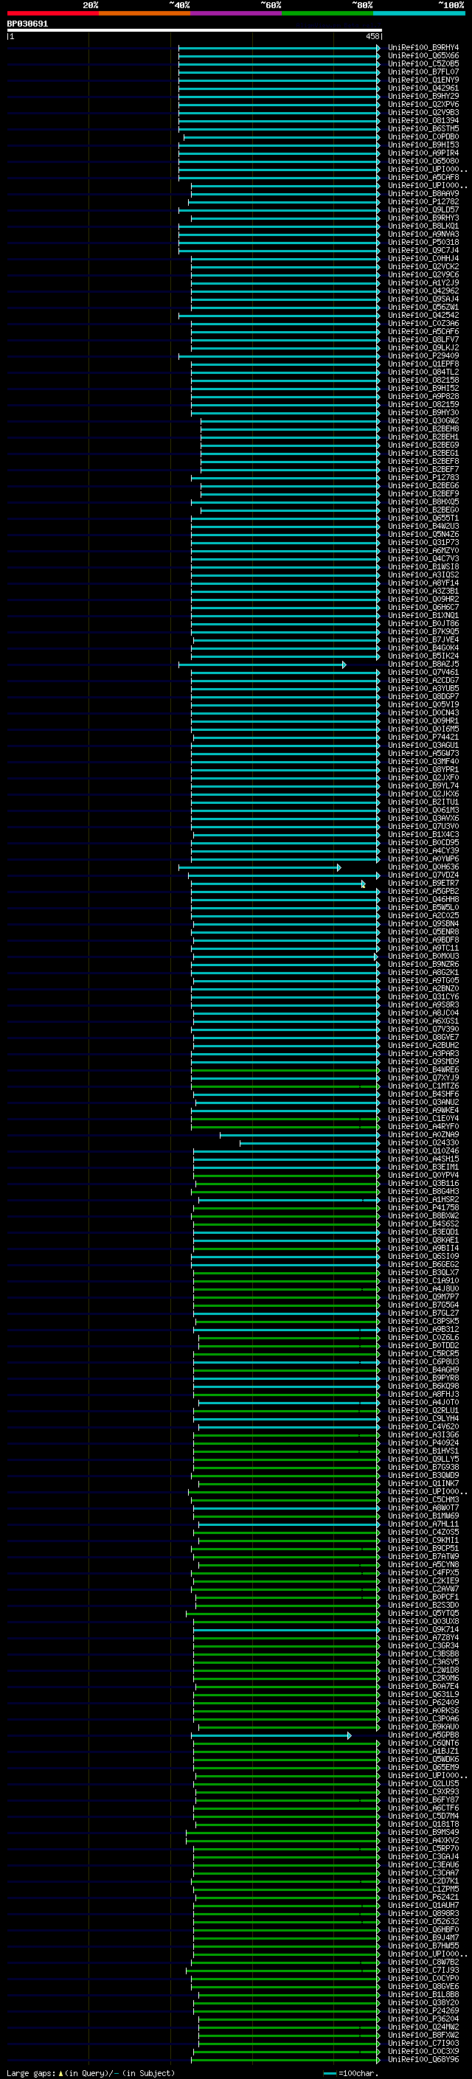Select hit label UniRef100_B4WRE6's neighbor Q7XYJ9
The image size is (472, 2079).
[x=423, y=1077]
